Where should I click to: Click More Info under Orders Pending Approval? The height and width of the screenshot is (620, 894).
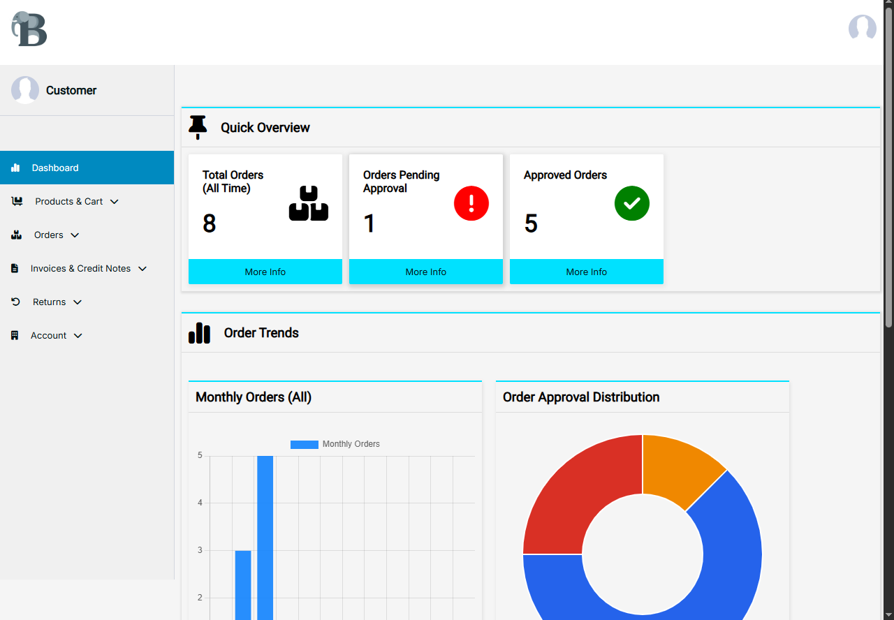(x=426, y=272)
